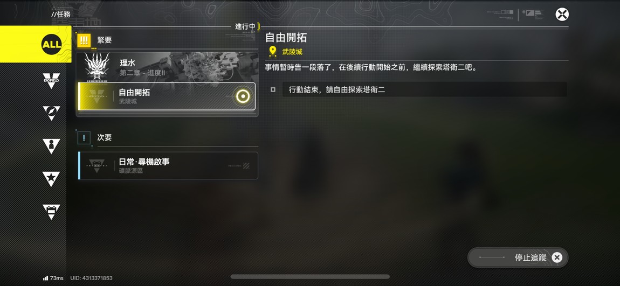The image size is (620, 286).
Task: Open the 日常·尋機啟事 secondary mission
Action: point(168,165)
